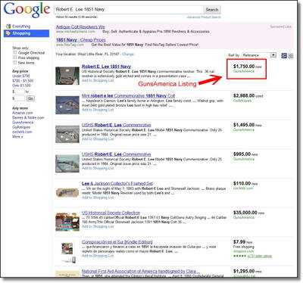
Task: Filter results by Amazon.com store
Action: [x=23, y=113]
